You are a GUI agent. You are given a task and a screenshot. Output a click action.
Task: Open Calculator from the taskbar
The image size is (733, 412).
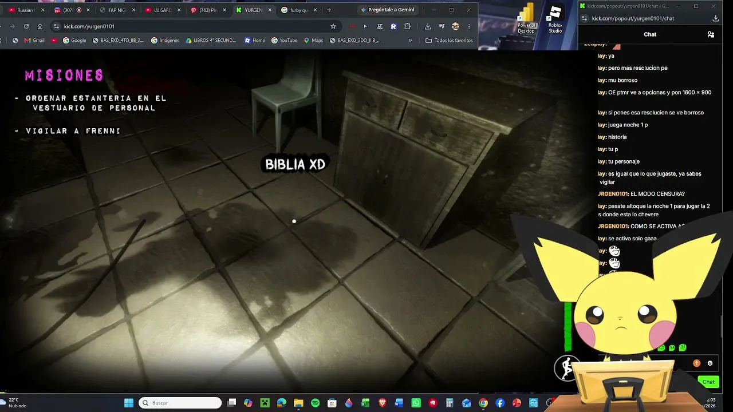[450, 403]
